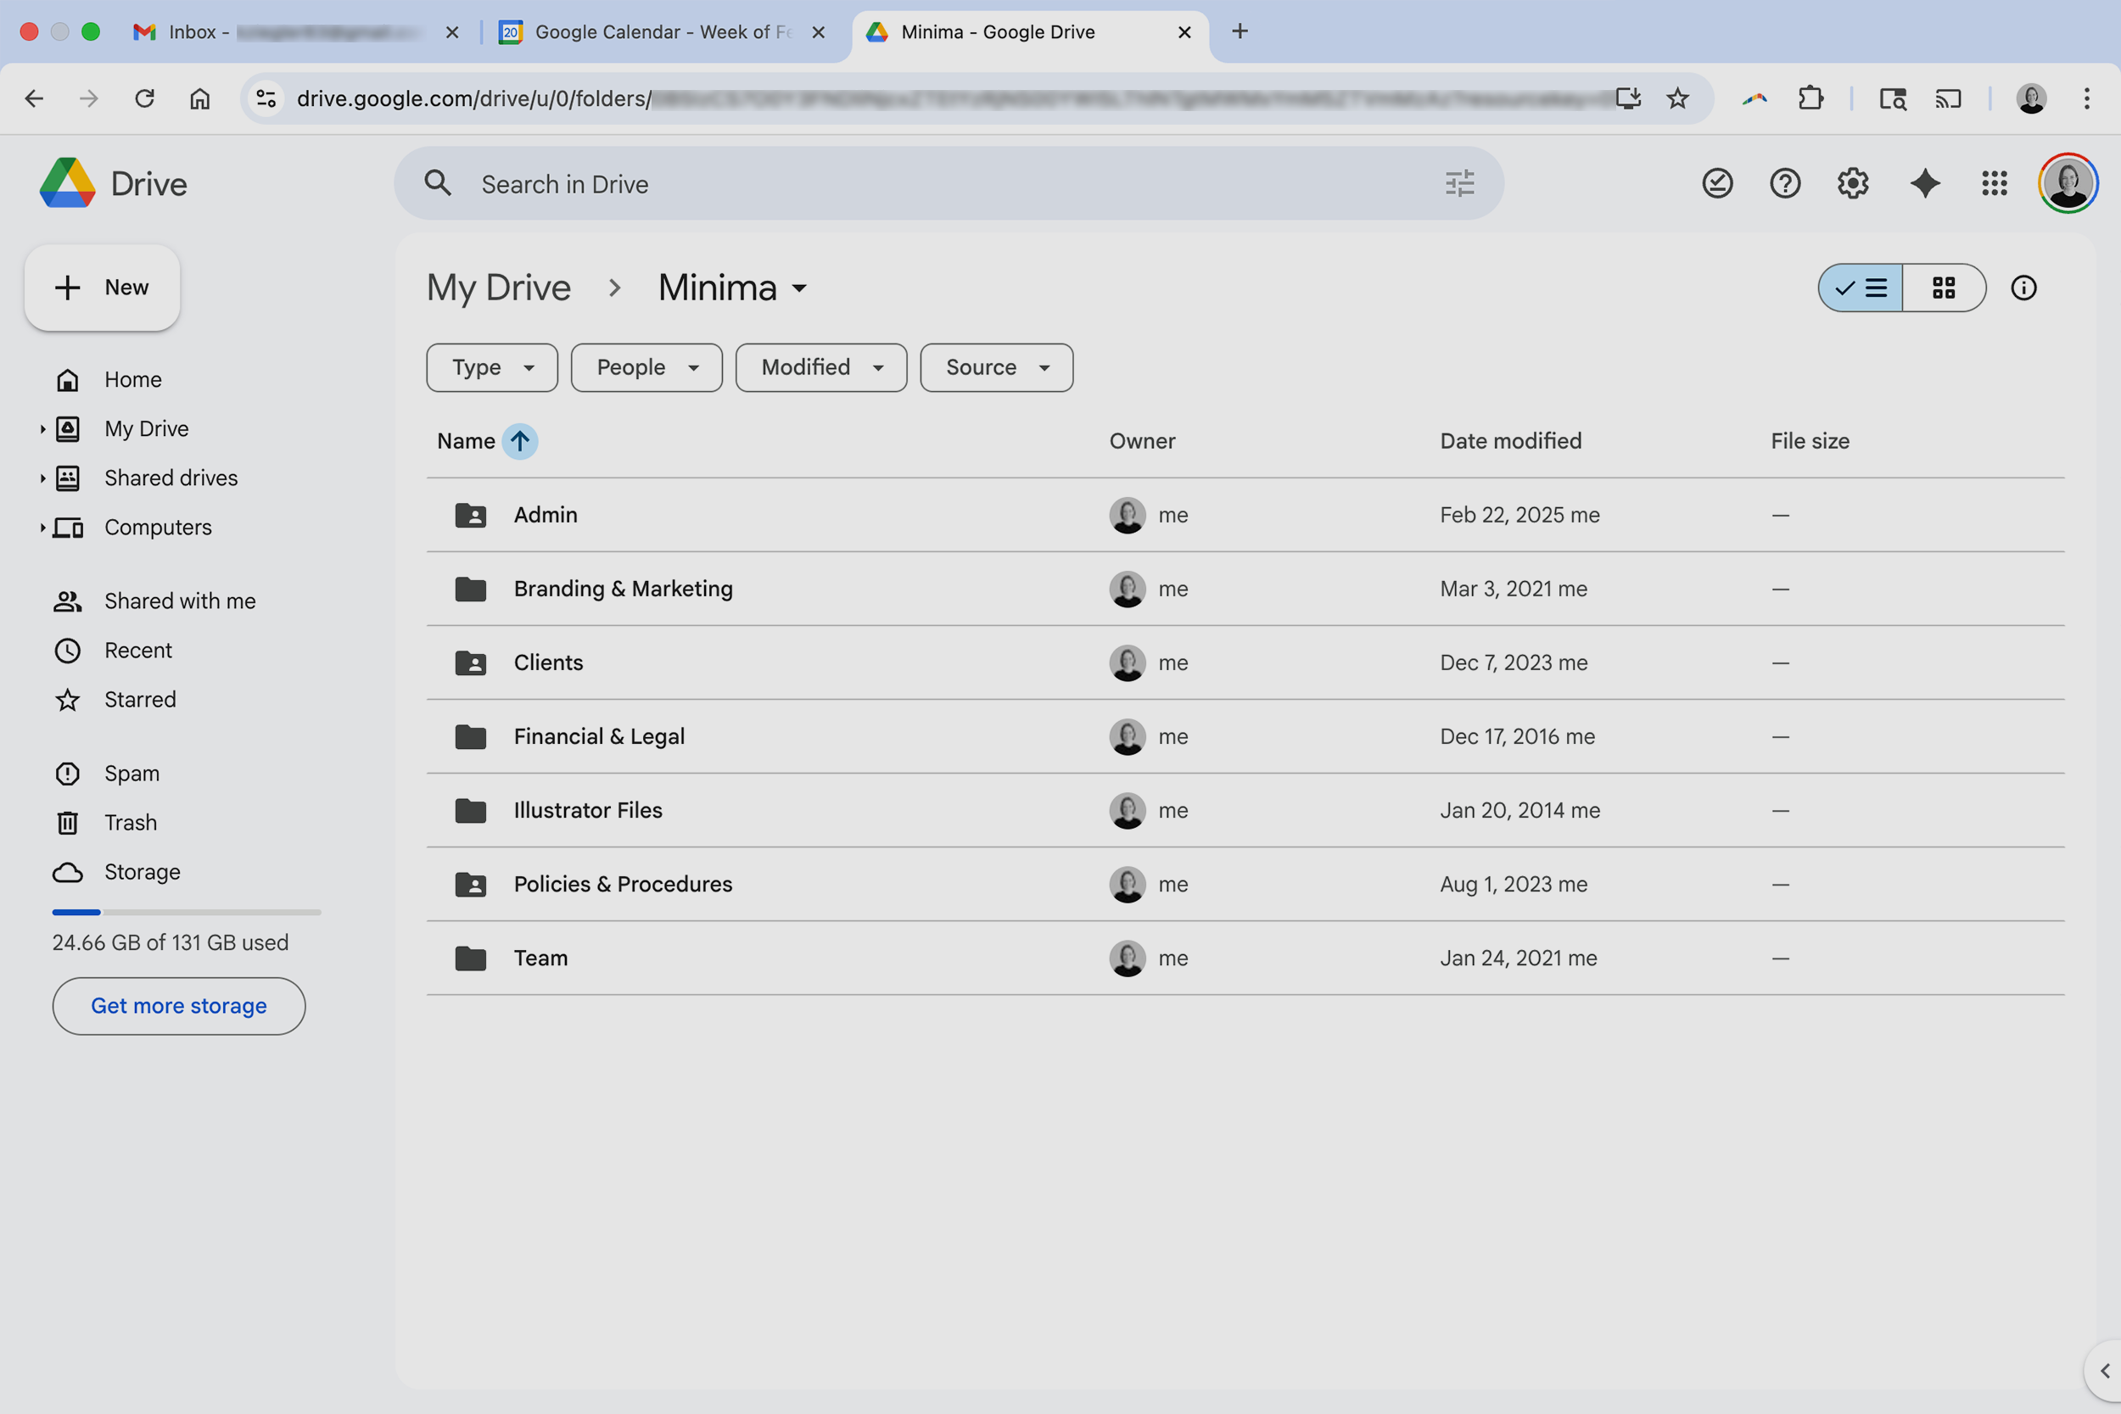Click the Search in Drive field
Screen dimensions: 2121x1414
[902, 183]
